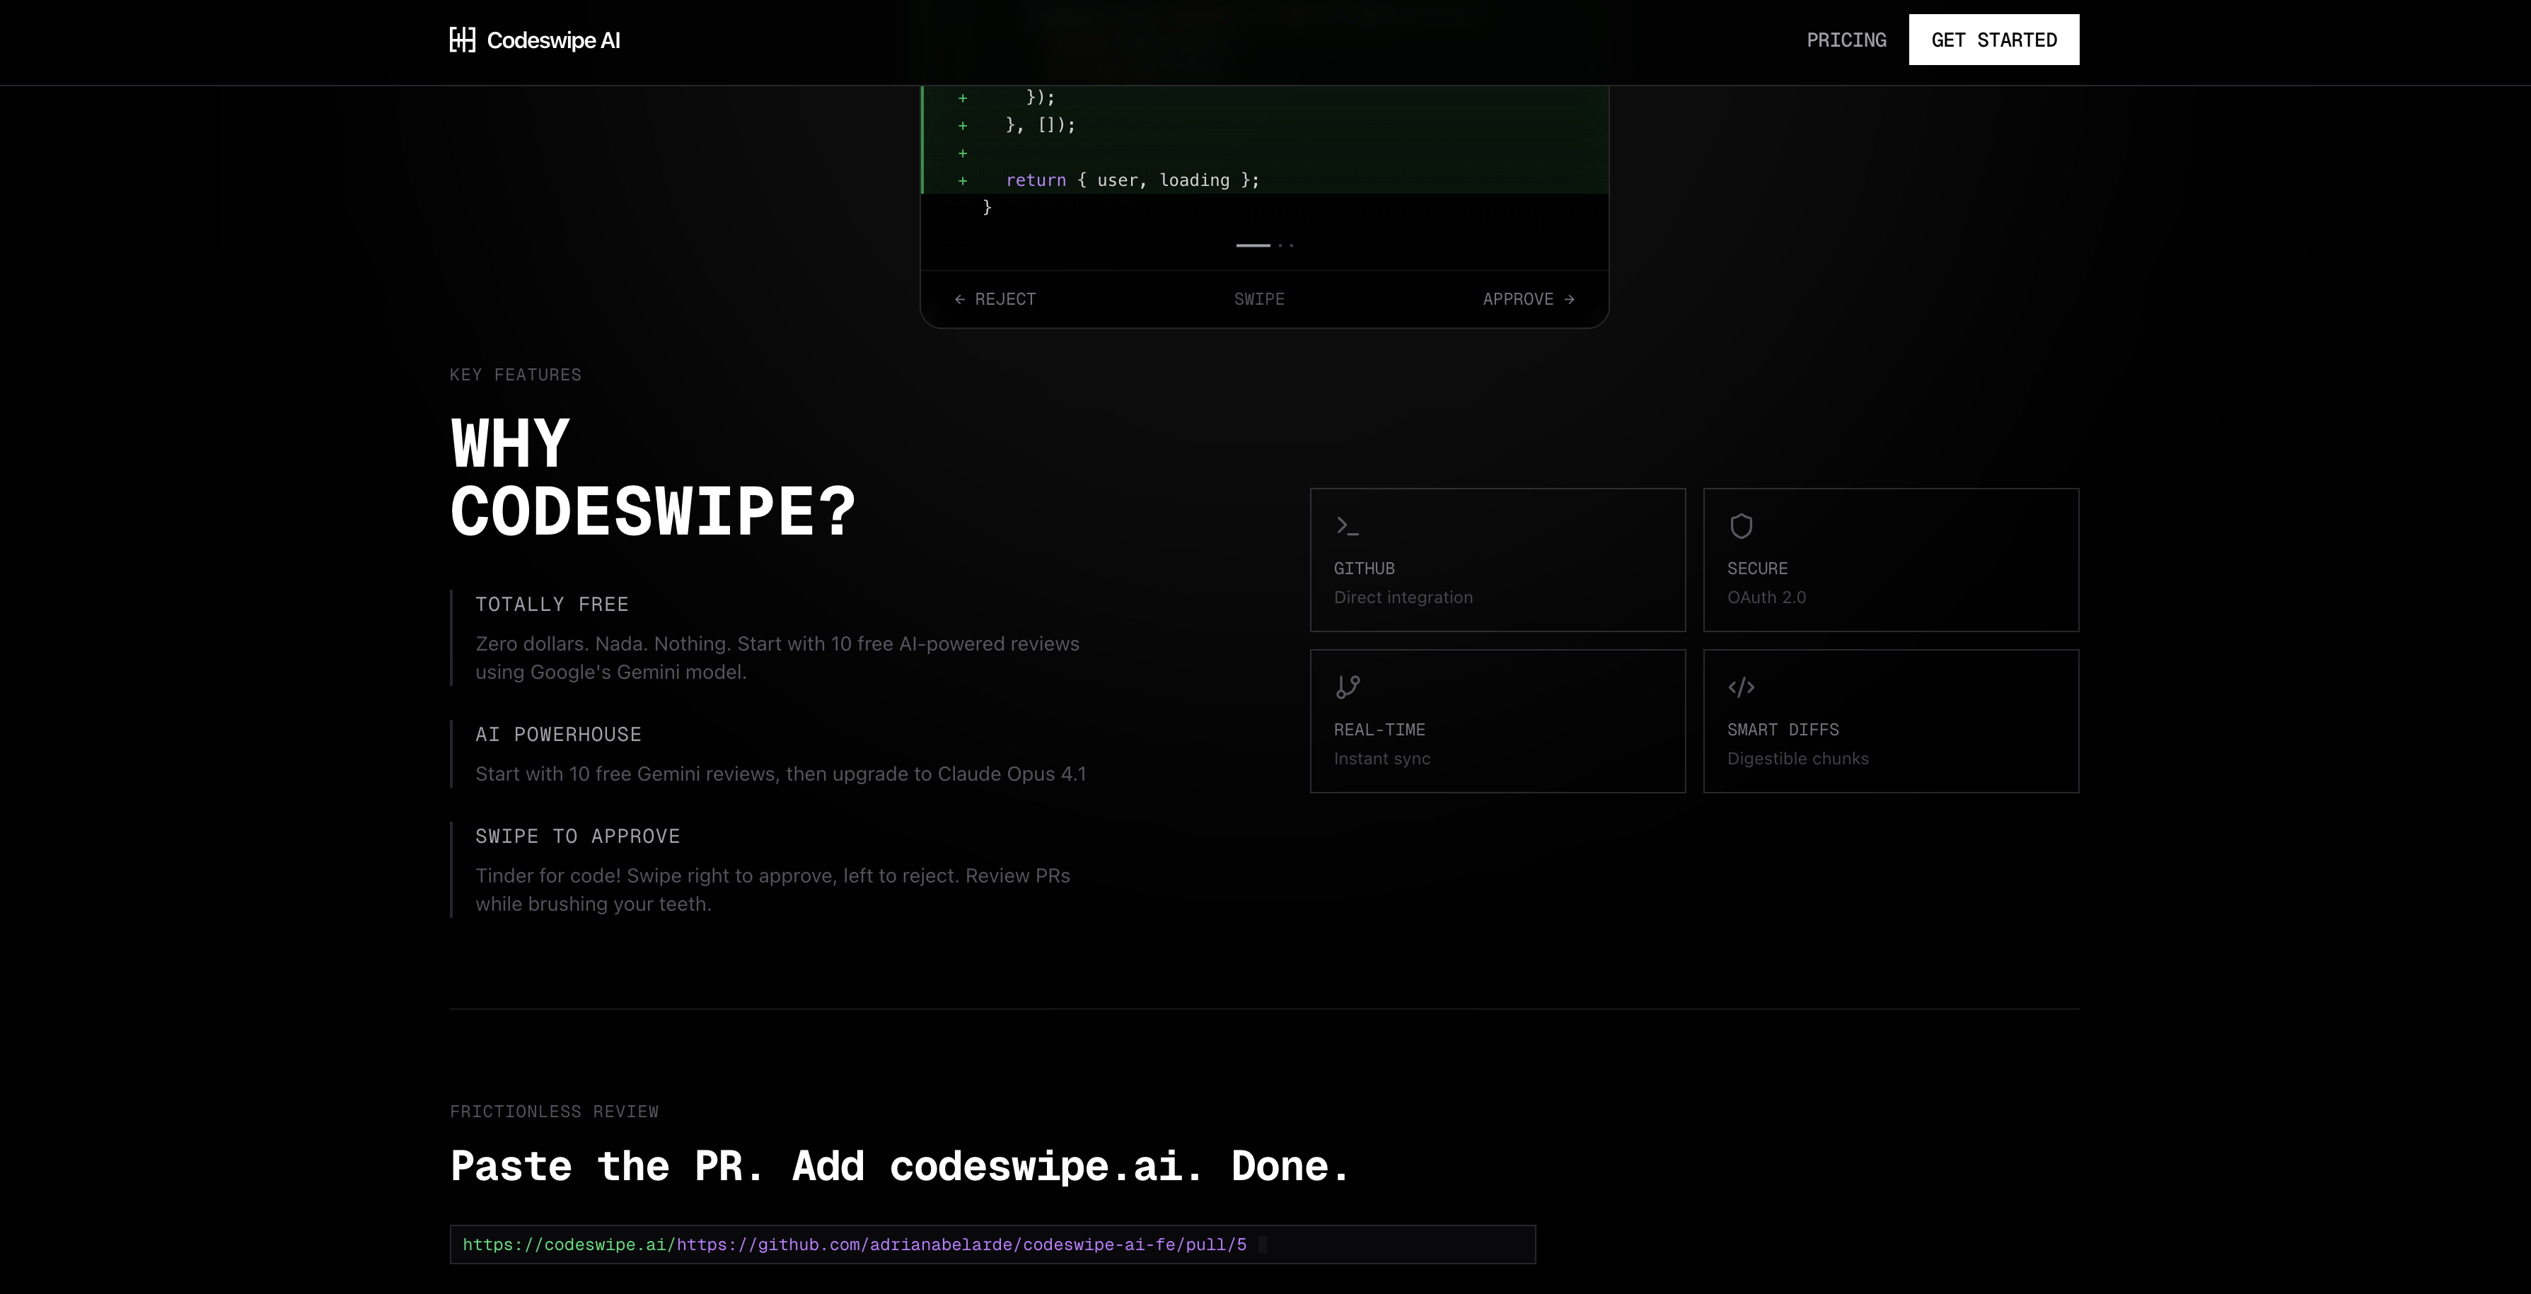The height and width of the screenshot is (1294, 2531).
Task: Select the active slide indicator bar
Action: (1253, 245)
